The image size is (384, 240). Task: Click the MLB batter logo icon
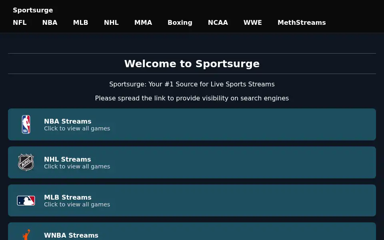click(x=26, y=200)
